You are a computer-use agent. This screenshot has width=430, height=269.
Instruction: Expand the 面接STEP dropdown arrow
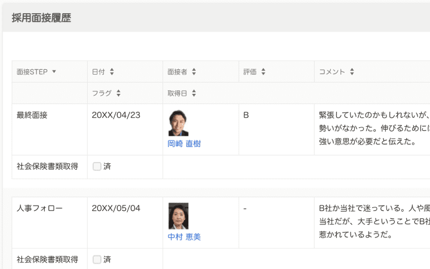click(54, 72)
